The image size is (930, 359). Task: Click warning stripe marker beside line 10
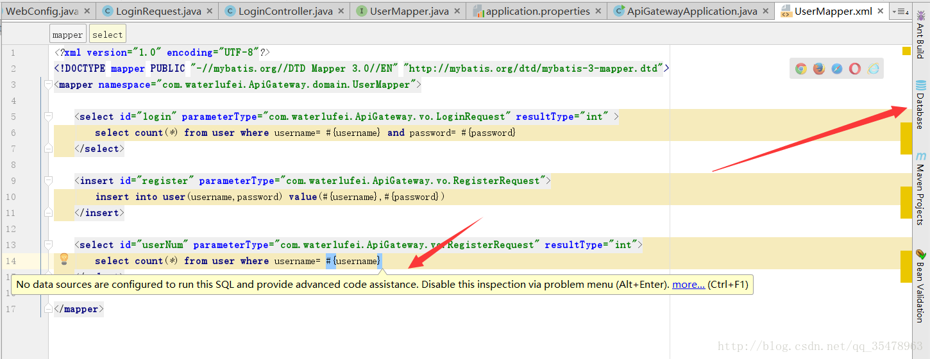(x=906, y=203)
